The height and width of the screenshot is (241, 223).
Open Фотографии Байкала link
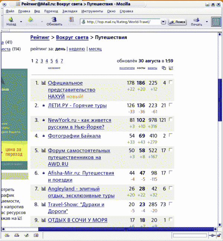[x=74, y=136]
